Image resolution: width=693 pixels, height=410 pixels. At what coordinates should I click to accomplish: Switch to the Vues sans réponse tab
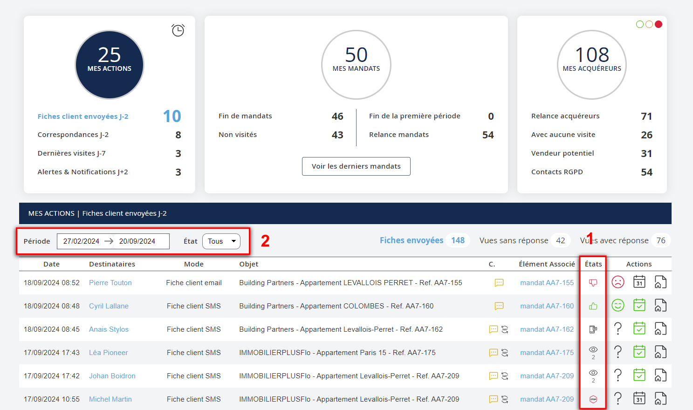[x=514, y=240]
